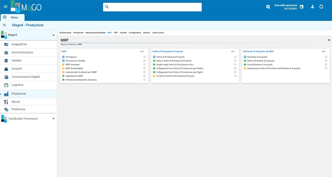Open Lista Richieste di Acquisto
The height and width of the screenshot is (177, 332).
260,65
